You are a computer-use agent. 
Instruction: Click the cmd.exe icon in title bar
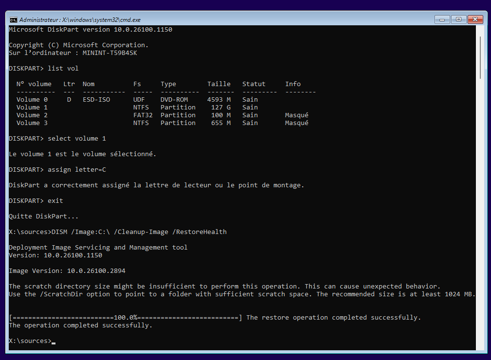pyautogui.click(x=14, y=20)
